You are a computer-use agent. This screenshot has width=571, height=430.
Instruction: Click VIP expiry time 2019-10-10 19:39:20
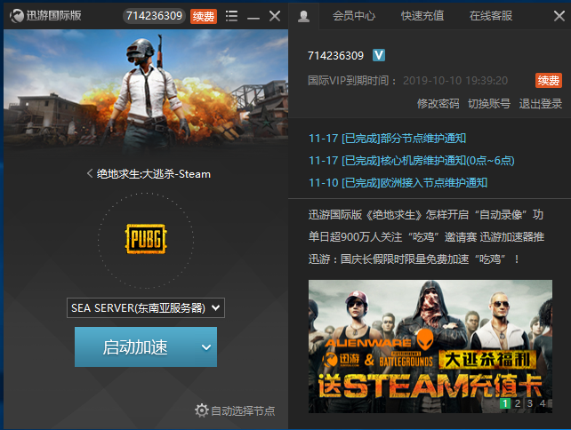[455, 80]
